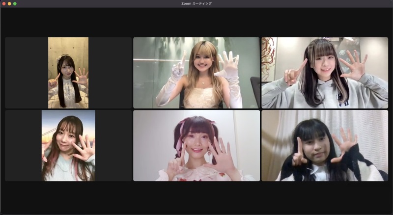
Task: Select the top-right video with gray hoodie
Action: click(x=325, y=73)
